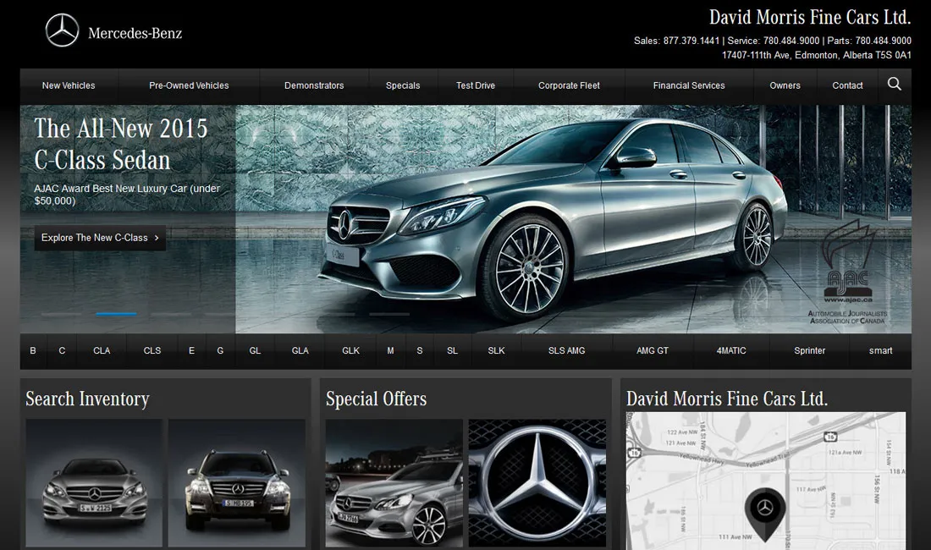View the M model class tab
Image resolution: width=931 pixels, height=550 pixels.
coord(391,350)
